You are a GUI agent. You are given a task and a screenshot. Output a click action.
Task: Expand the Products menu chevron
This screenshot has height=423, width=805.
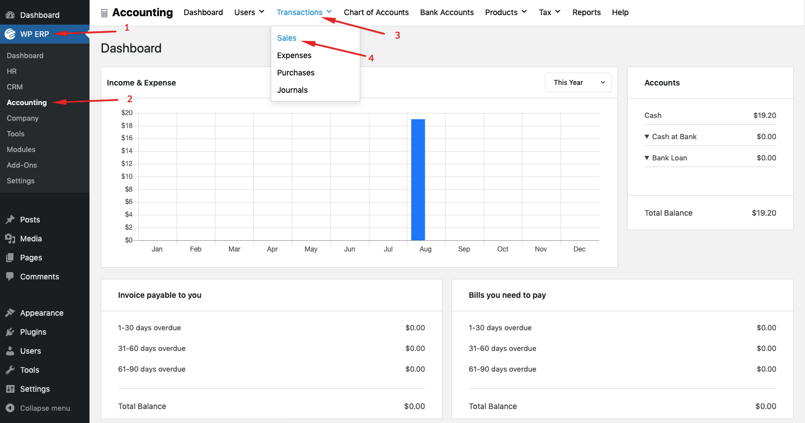tap(524, 12)
